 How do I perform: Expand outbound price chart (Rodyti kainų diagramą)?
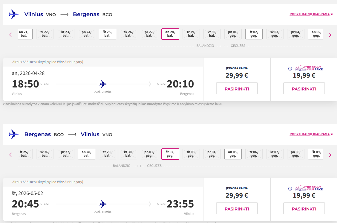point(311,14)
